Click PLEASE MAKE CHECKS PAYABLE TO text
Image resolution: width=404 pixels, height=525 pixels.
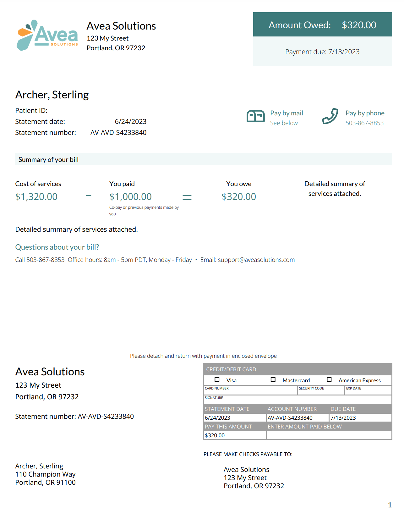248,454
